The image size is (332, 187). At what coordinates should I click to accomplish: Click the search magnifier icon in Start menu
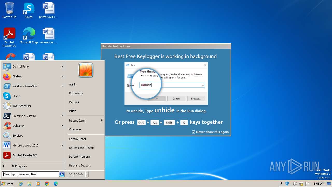[62, 174]
